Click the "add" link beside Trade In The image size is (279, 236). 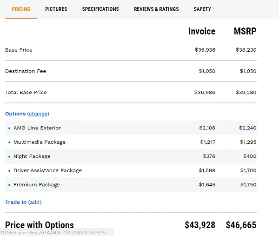[35, 202]
